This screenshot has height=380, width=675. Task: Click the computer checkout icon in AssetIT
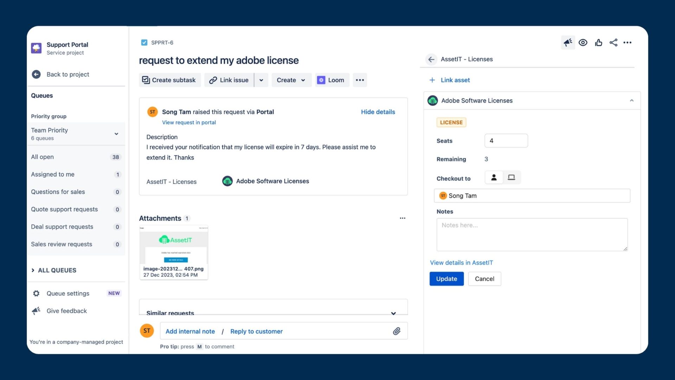pos(512,177)
